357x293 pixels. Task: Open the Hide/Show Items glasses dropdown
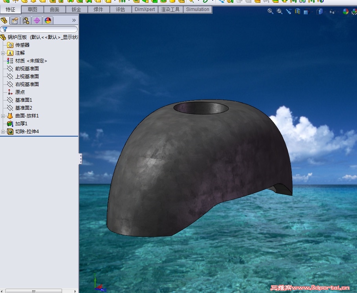(x=332, y=11)
